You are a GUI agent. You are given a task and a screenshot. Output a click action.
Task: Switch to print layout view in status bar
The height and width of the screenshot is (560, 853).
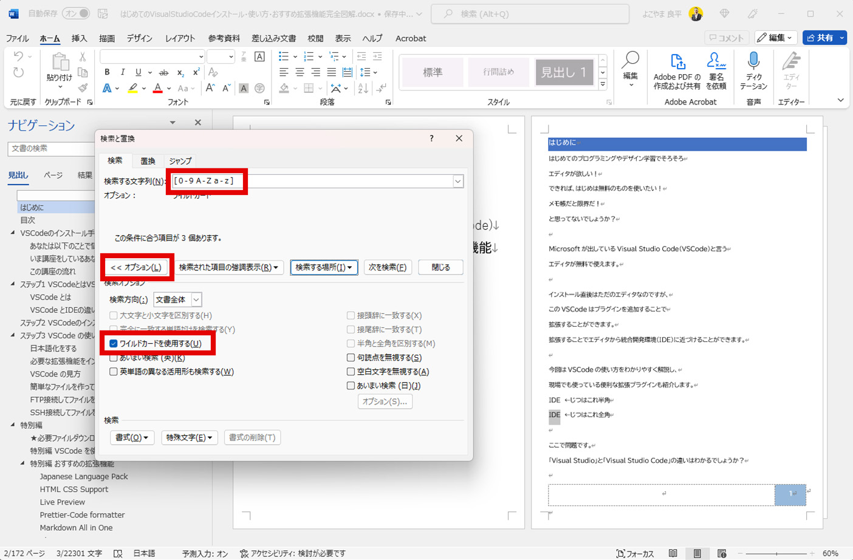coord(697,553)
